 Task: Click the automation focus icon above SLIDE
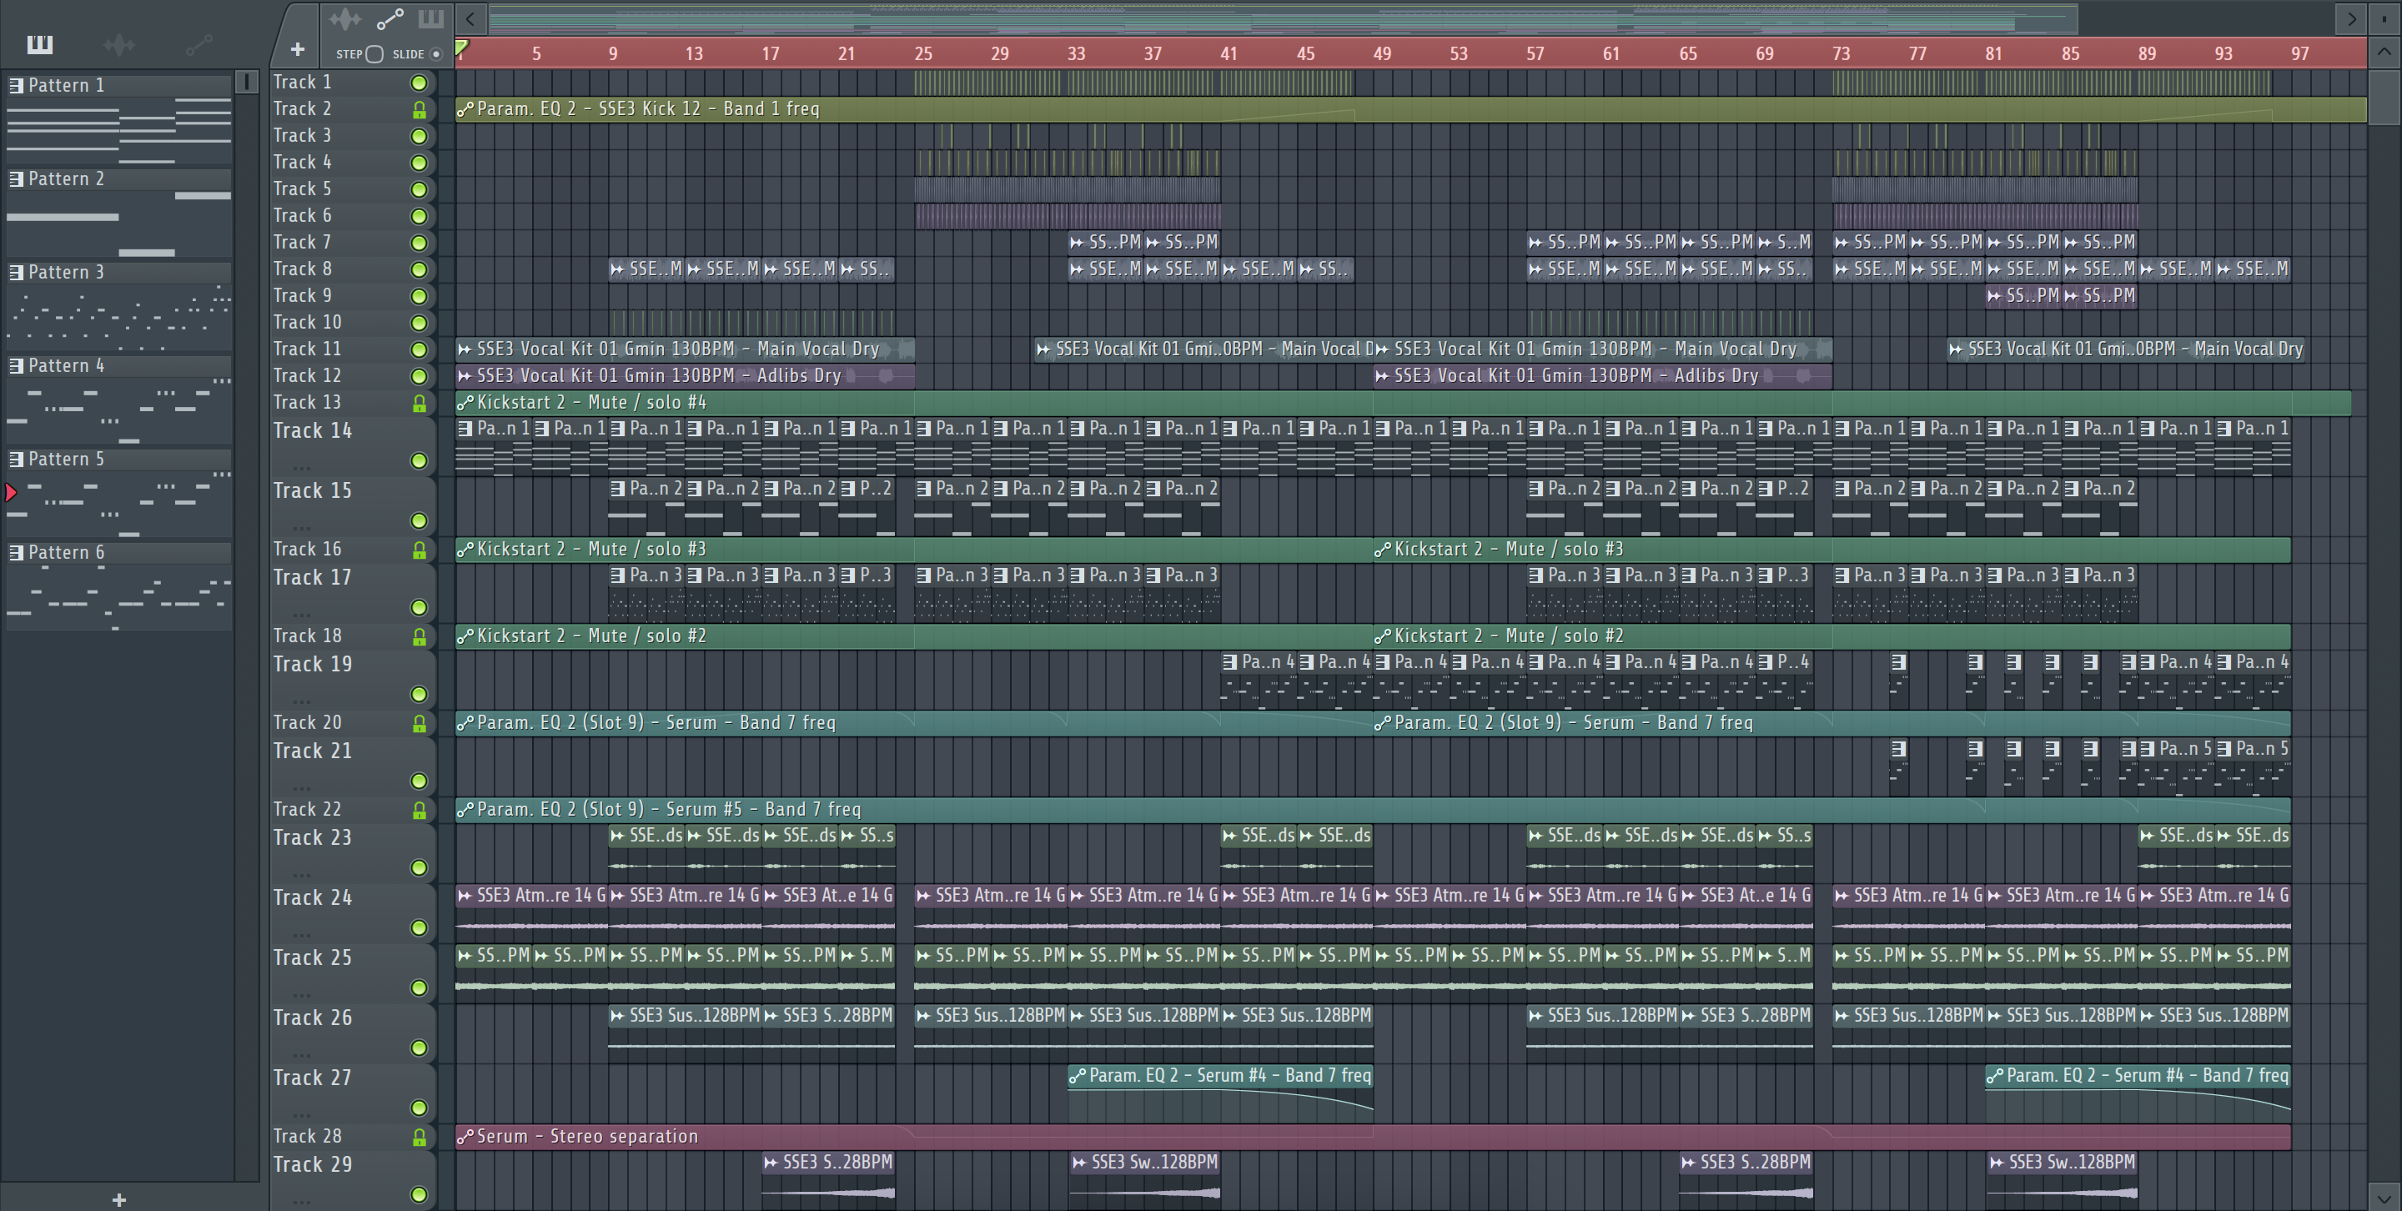389,18
